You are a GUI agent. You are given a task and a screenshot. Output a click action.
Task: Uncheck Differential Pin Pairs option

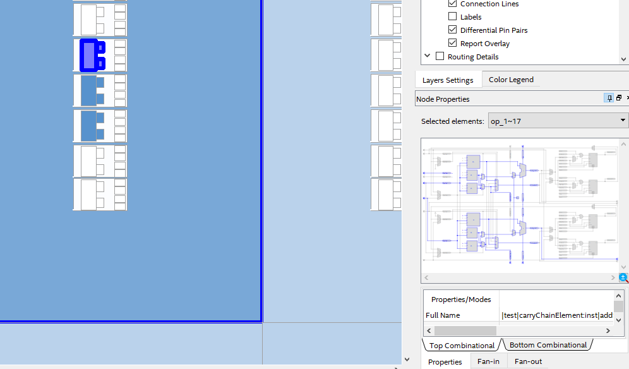coord(453,30)
